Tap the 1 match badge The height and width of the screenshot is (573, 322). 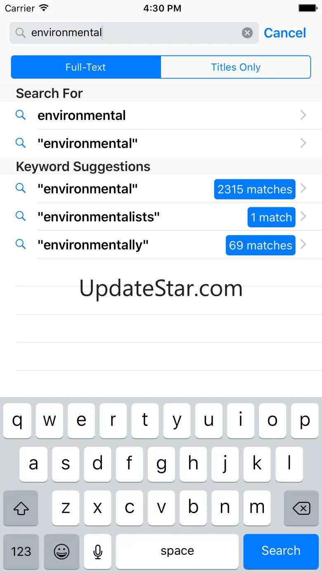tap(271, 217)
